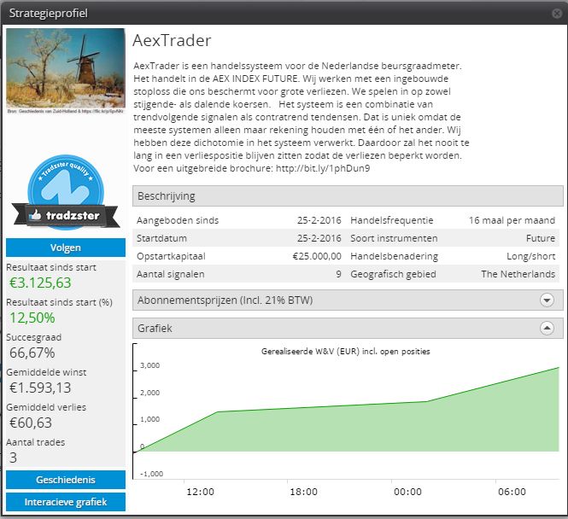Click the windmill strategy thumbnail

point(66,68)
